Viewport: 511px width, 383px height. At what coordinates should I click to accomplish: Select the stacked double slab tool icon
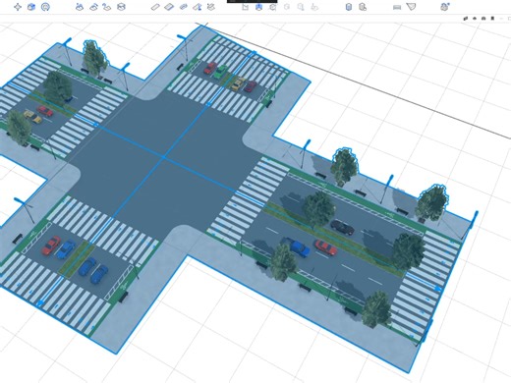click(184, 7)
